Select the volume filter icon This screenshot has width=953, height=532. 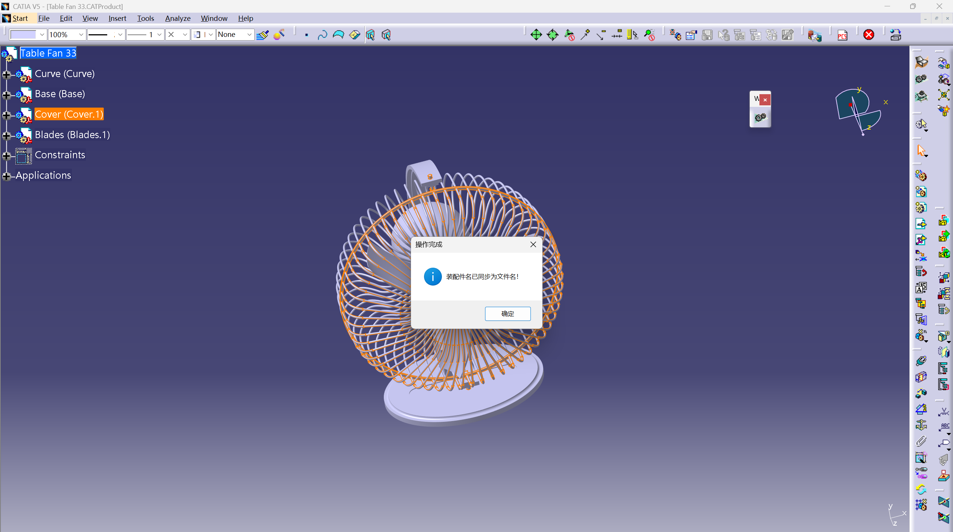(x=354, y=35)
